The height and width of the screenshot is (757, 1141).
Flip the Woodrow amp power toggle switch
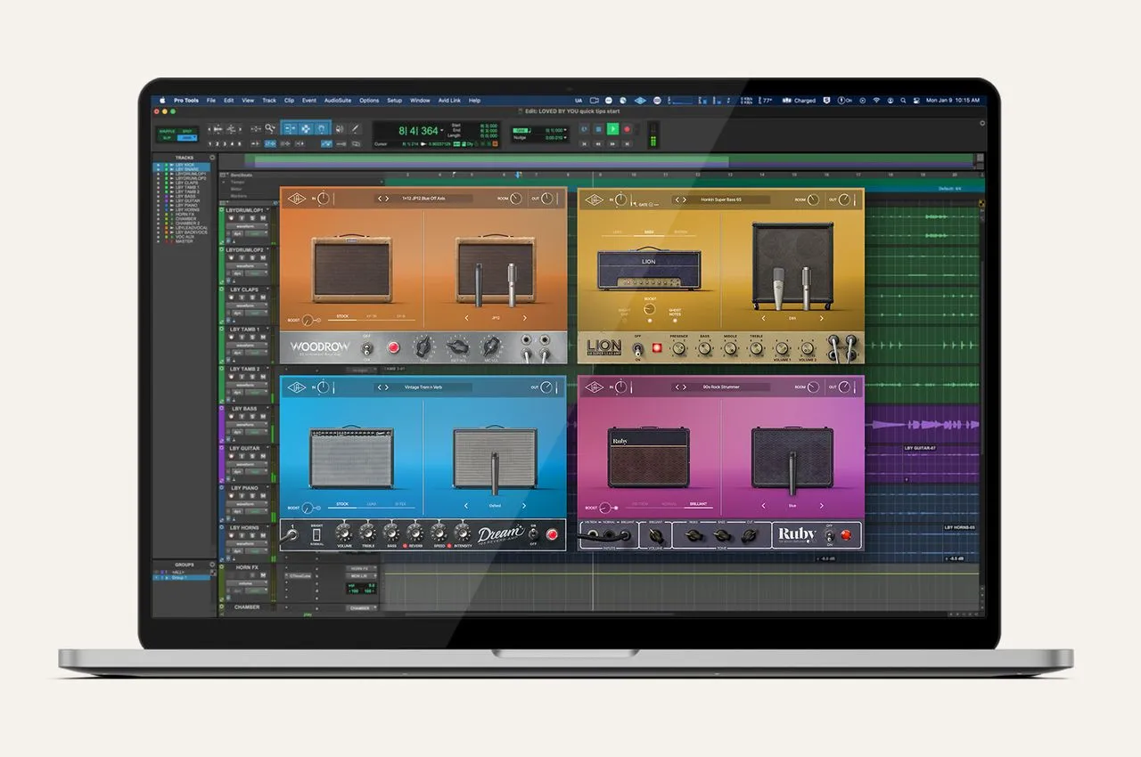367,347
